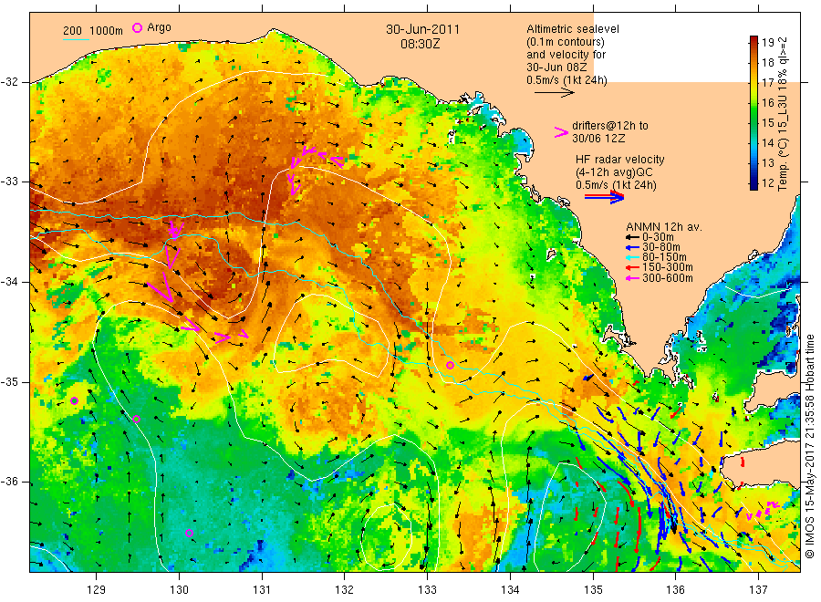Click the -35 latitude axis label
Screen dimensions: 821x602
click(x=11, y=382)
